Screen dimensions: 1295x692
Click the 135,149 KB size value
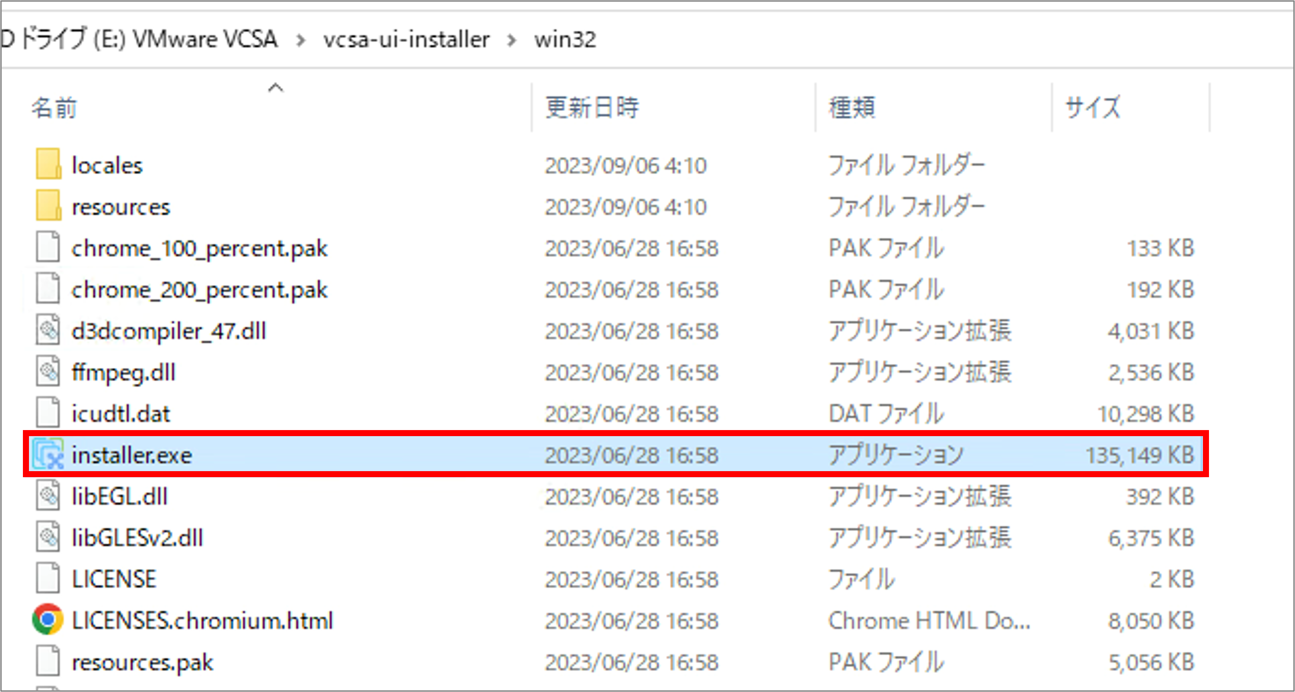[1140, 456]
